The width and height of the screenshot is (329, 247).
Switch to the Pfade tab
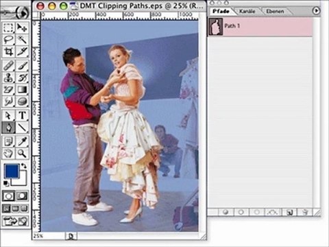coord(221,11)
